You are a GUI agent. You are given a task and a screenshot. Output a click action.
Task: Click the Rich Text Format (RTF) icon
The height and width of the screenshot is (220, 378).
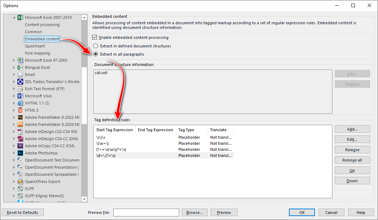[20, 88]
